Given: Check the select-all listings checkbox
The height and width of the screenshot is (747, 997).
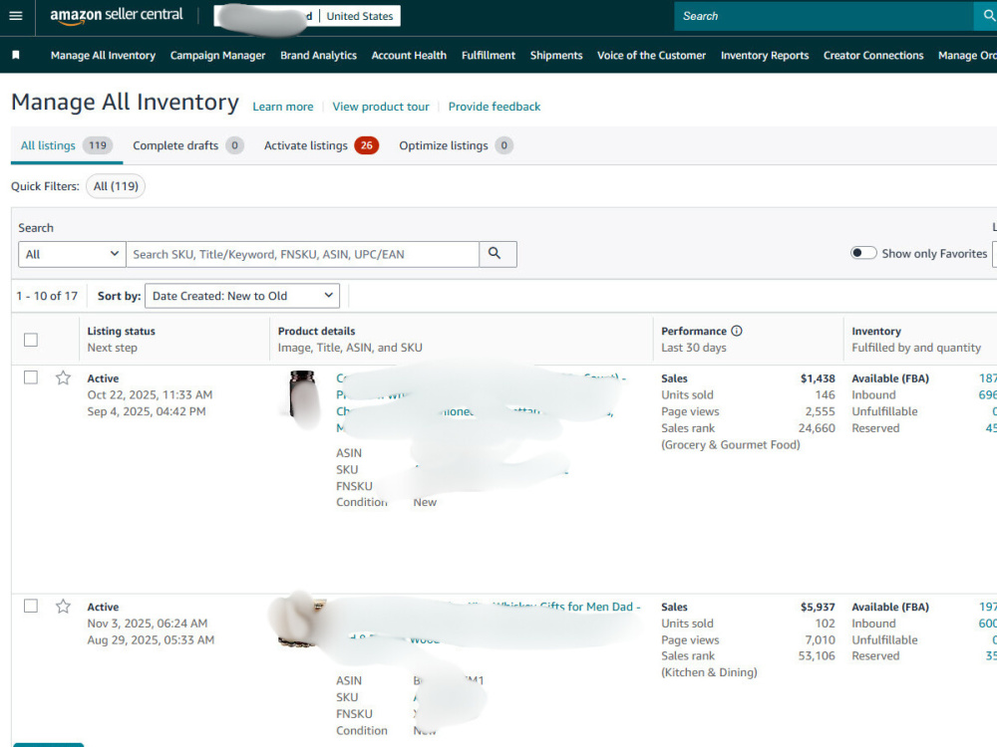Looking at the screenshot, I should (31, 340).
